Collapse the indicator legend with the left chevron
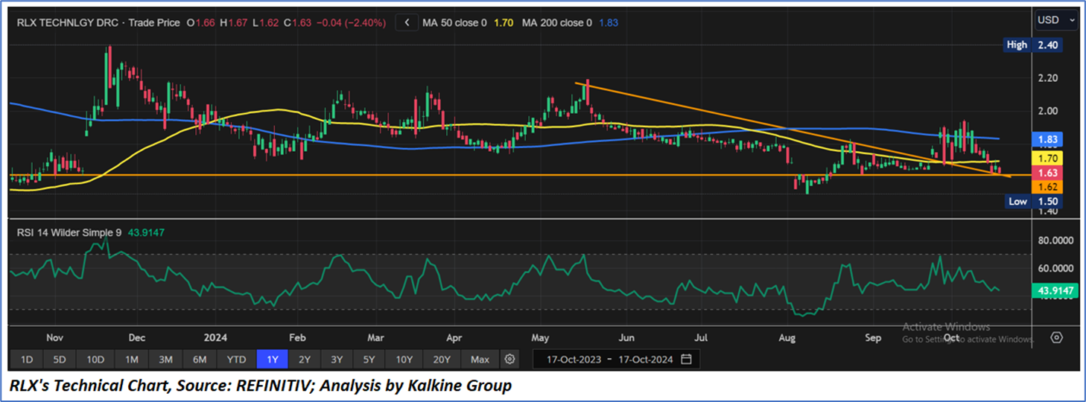 [x=407, y=22]
